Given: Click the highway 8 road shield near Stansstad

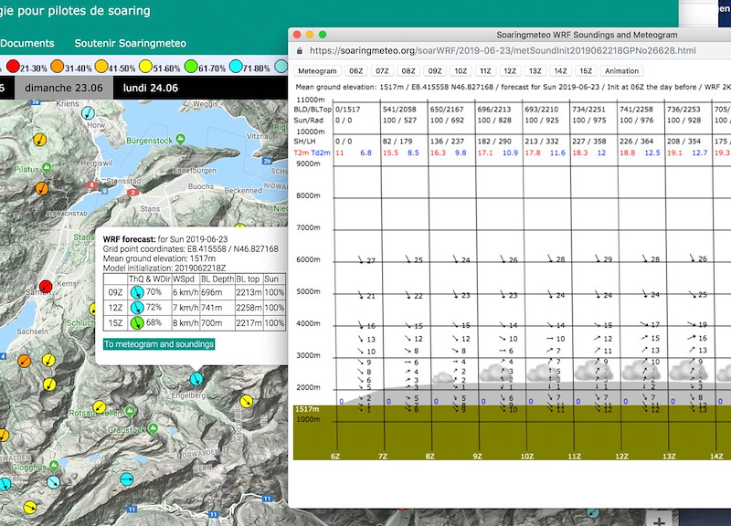Looking at the screenshot, I should pyautogui.click(x=92, y=185).
